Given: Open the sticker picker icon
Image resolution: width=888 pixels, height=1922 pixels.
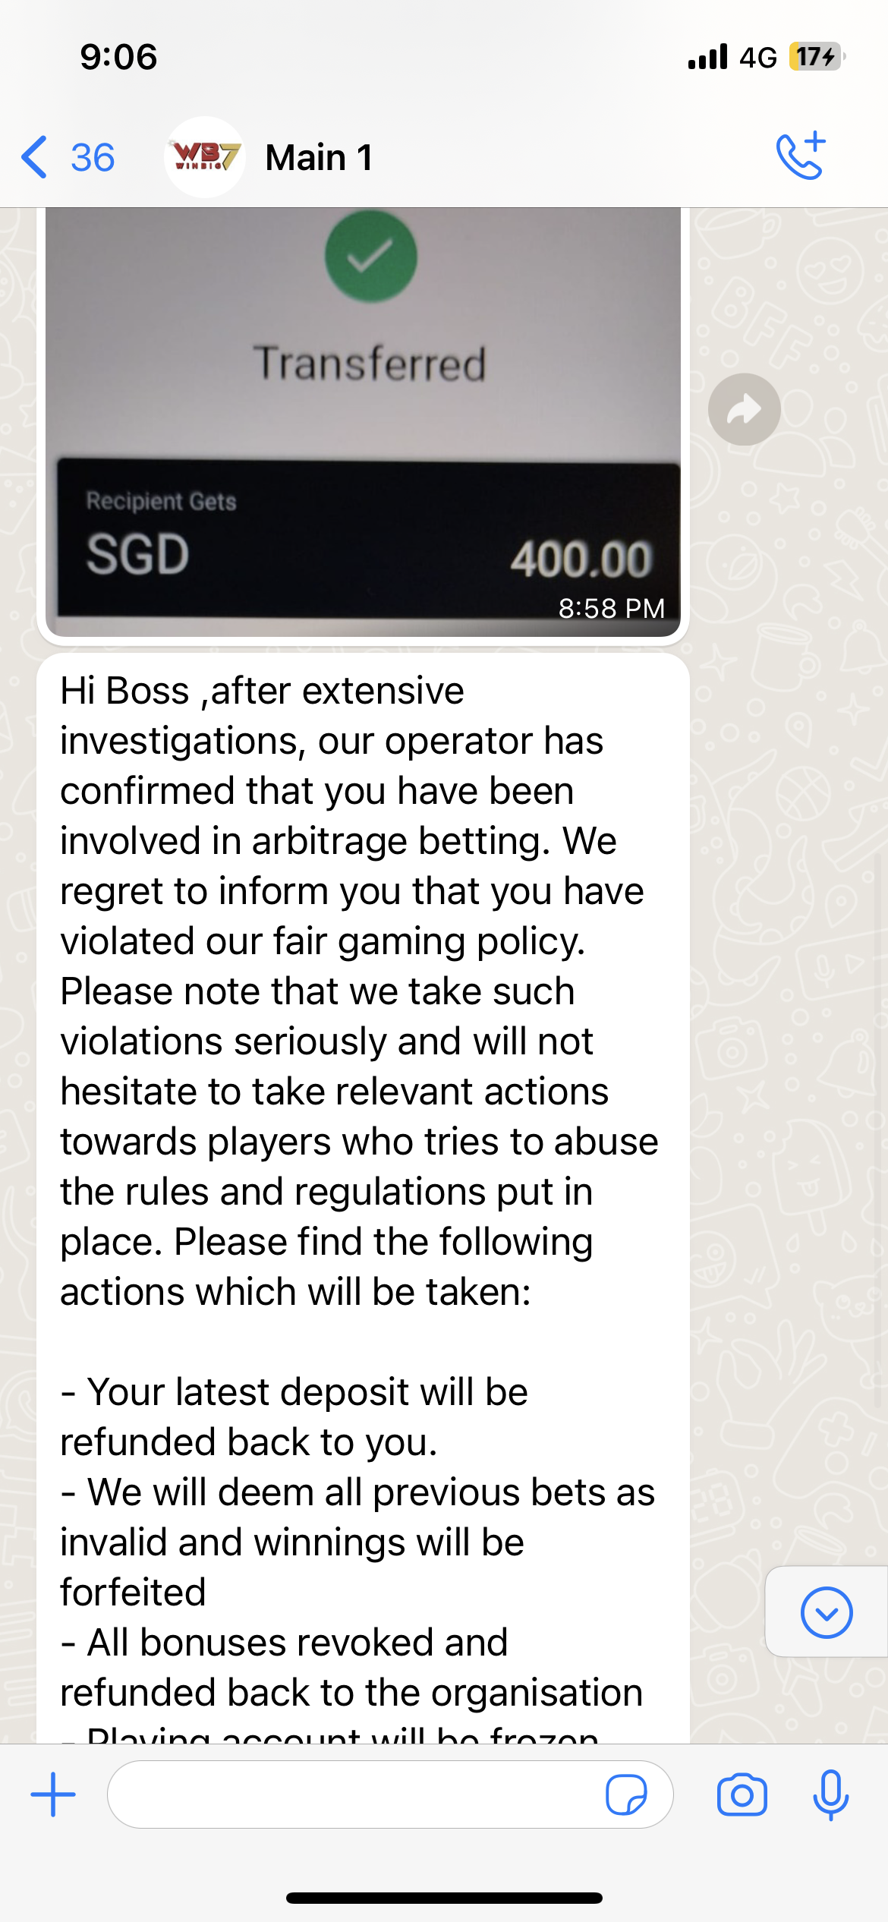Looking at the screenshot, I should tap(626, 1794).
